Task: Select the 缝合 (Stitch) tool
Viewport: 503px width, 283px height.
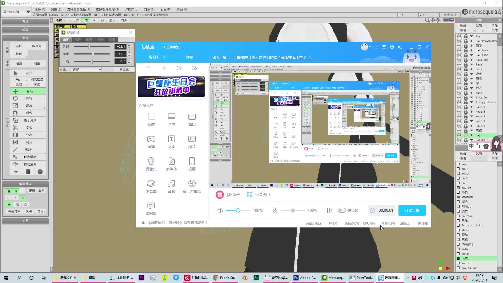Action: [x=28, y=142]
